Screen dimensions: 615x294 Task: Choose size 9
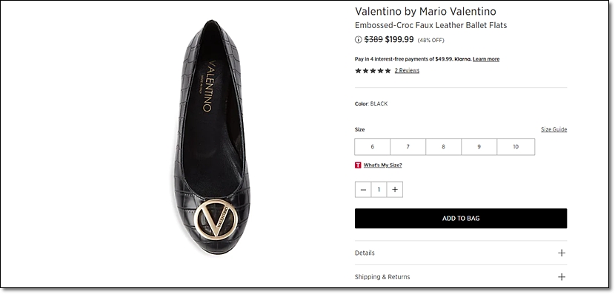click(x=479, y=147)
